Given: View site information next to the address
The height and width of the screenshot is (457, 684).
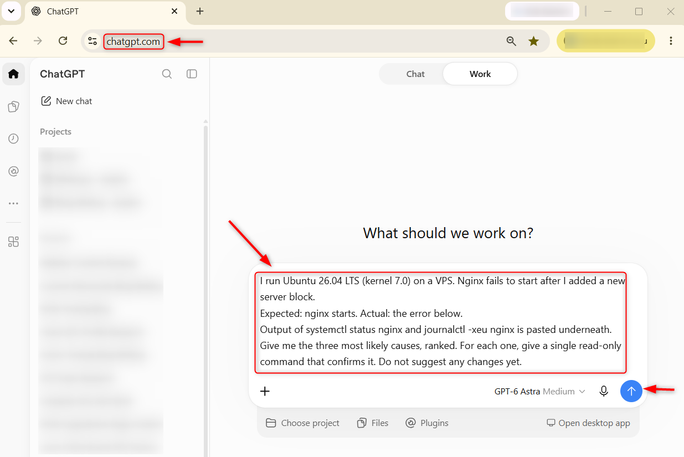Looking at the screenshot, I should (x=92, y=41).
